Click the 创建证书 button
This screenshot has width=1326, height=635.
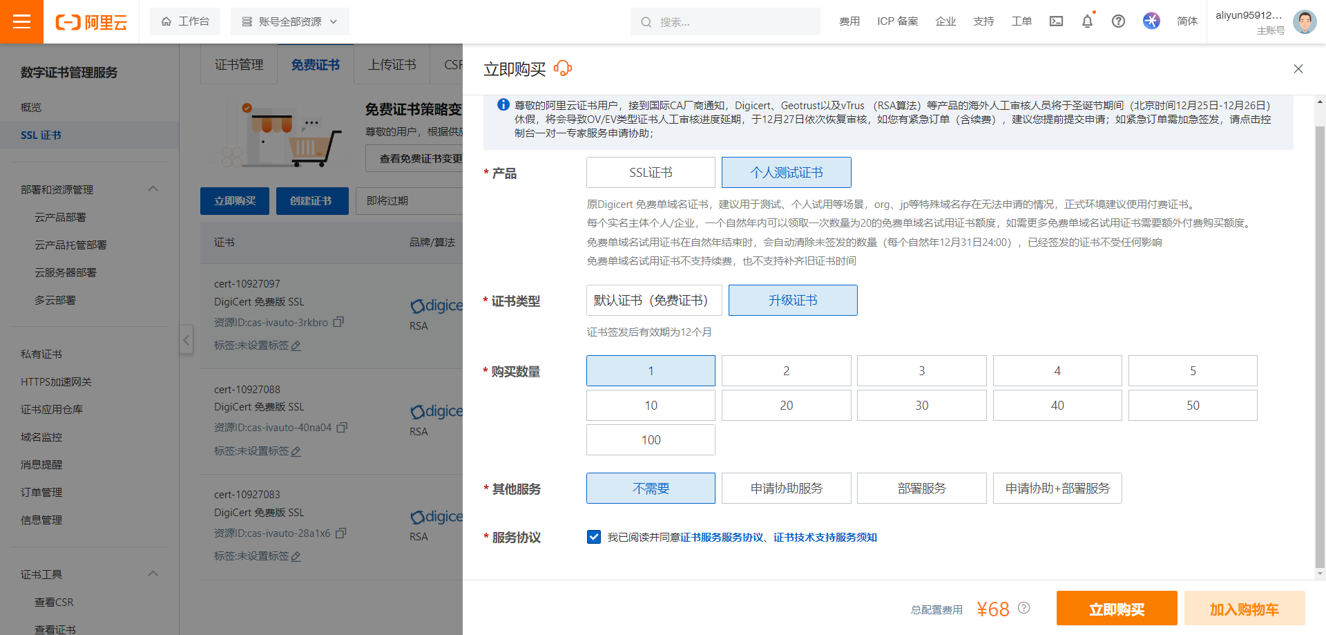[311, 200]
